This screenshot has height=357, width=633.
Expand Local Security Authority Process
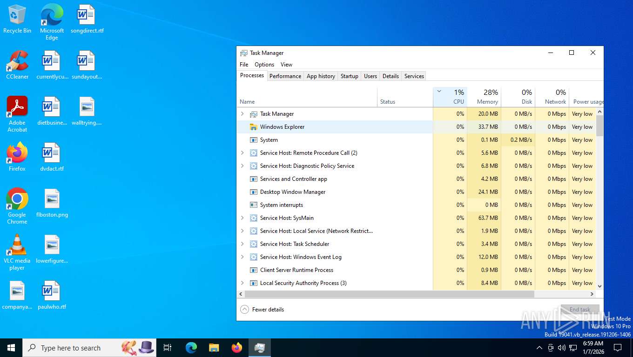click(242, 283)
